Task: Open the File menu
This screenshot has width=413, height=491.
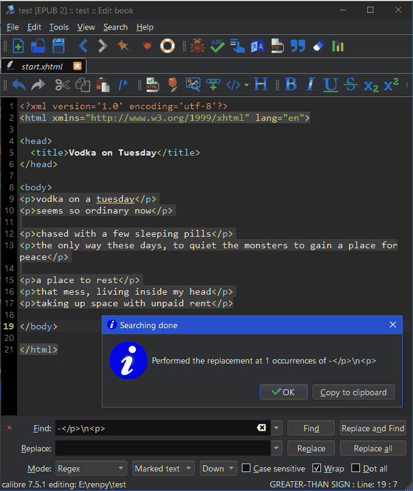Action: point(13,27)
